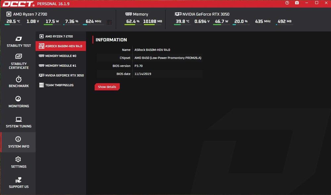Click the CPU clock 624 MHz reading
Viewport: 331px width, 195px height.
click(93, 21)
